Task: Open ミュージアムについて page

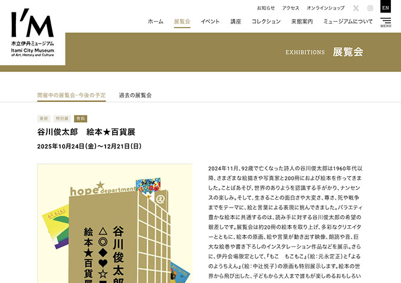Action: 348,22
